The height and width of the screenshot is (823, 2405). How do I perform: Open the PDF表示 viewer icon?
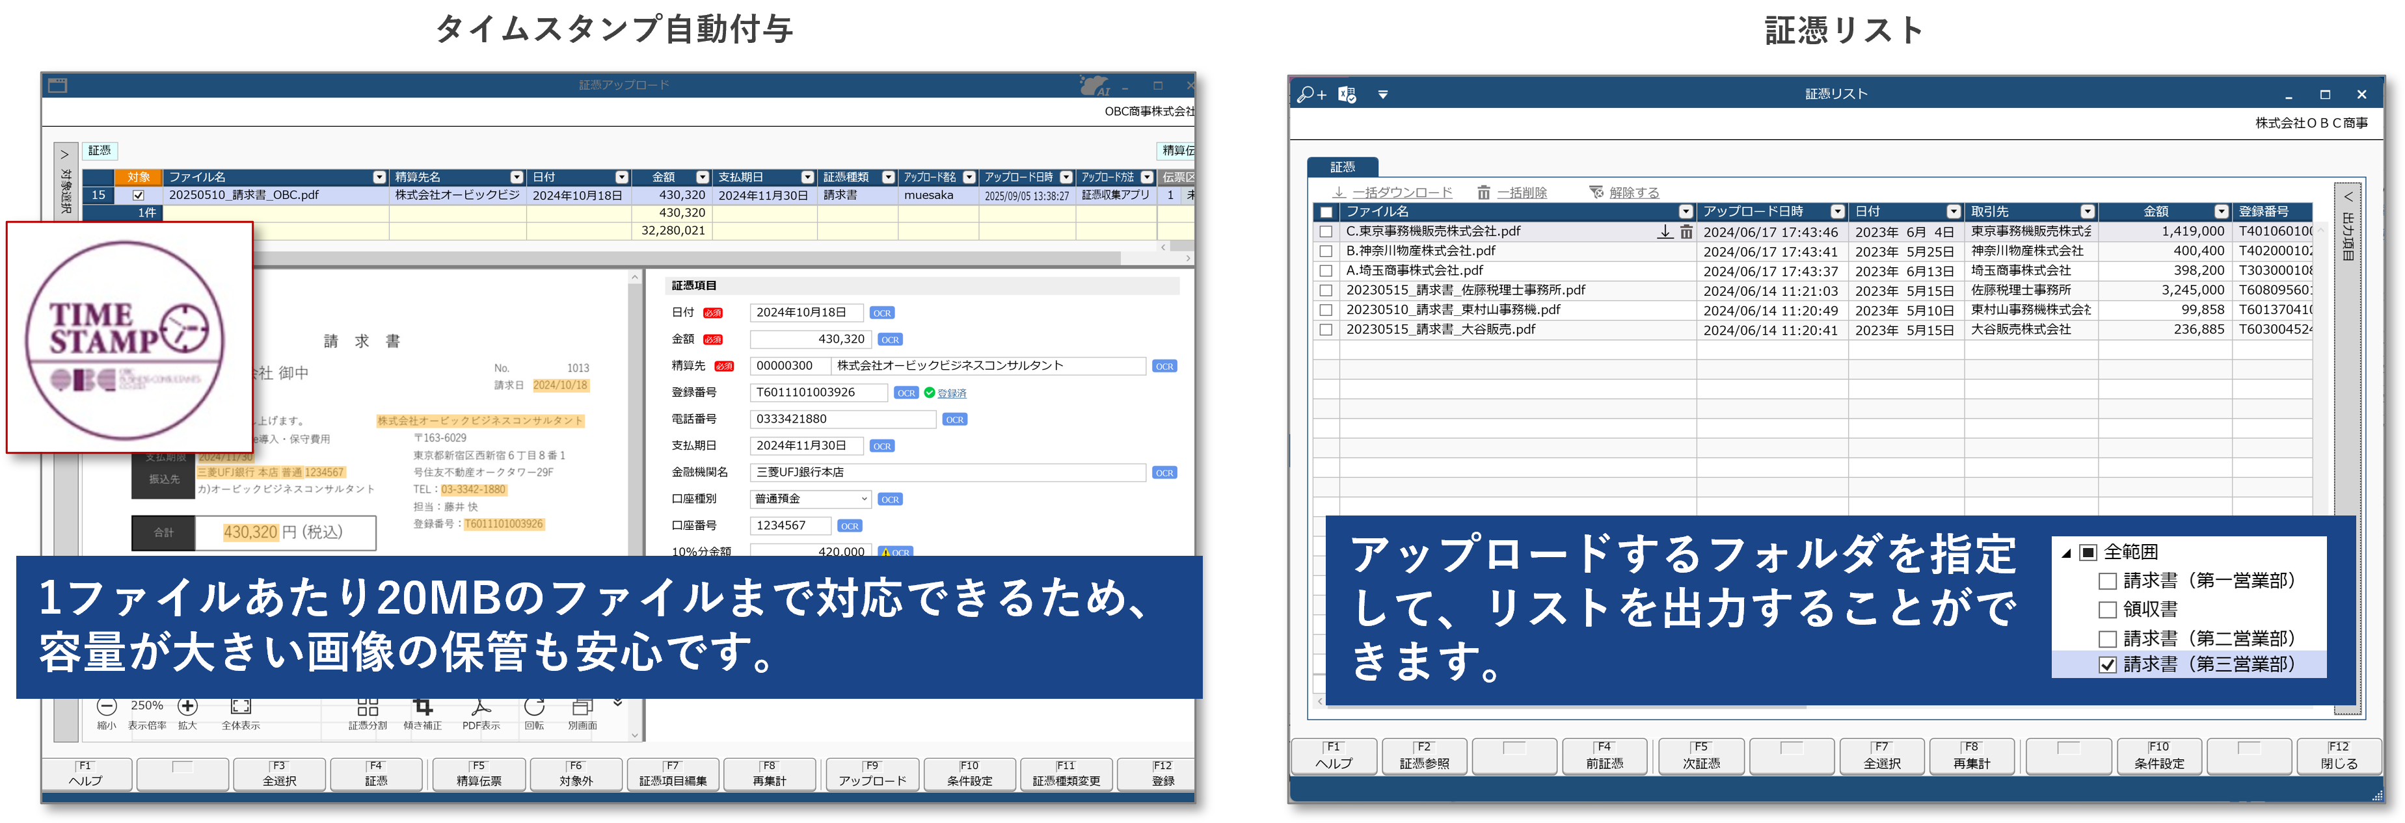[x=481, y=707]
